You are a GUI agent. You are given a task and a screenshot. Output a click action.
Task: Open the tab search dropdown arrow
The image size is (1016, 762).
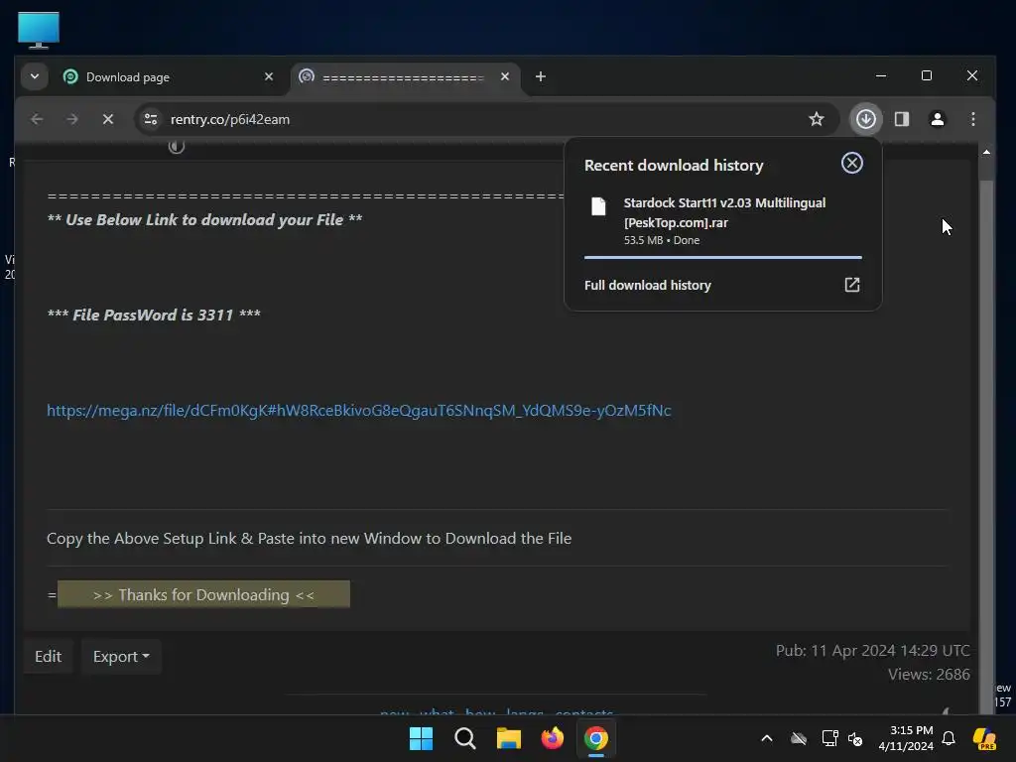pos(35,76)
